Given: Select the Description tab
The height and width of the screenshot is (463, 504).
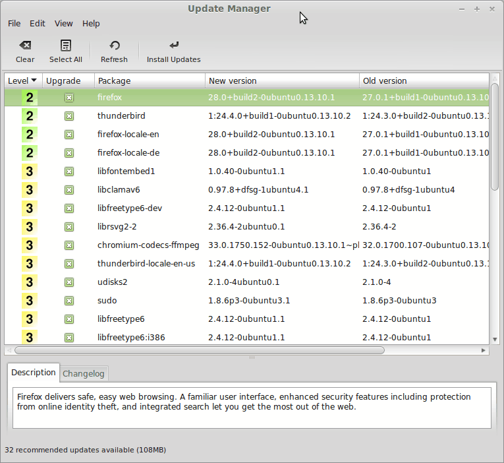Looking at the screenshot, I should [x=34, y=373].
